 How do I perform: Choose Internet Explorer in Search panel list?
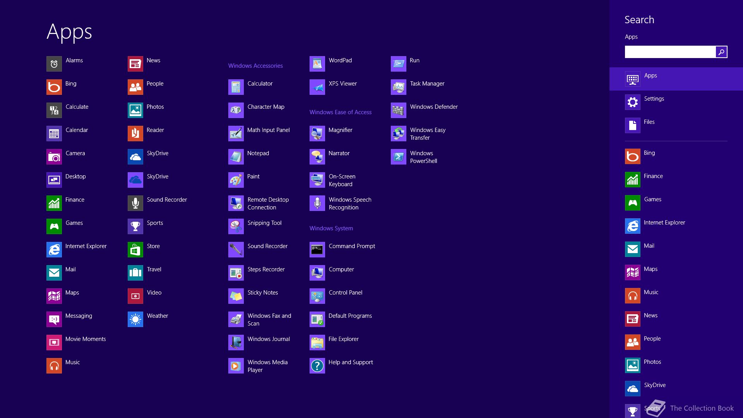tap(676, 226)
